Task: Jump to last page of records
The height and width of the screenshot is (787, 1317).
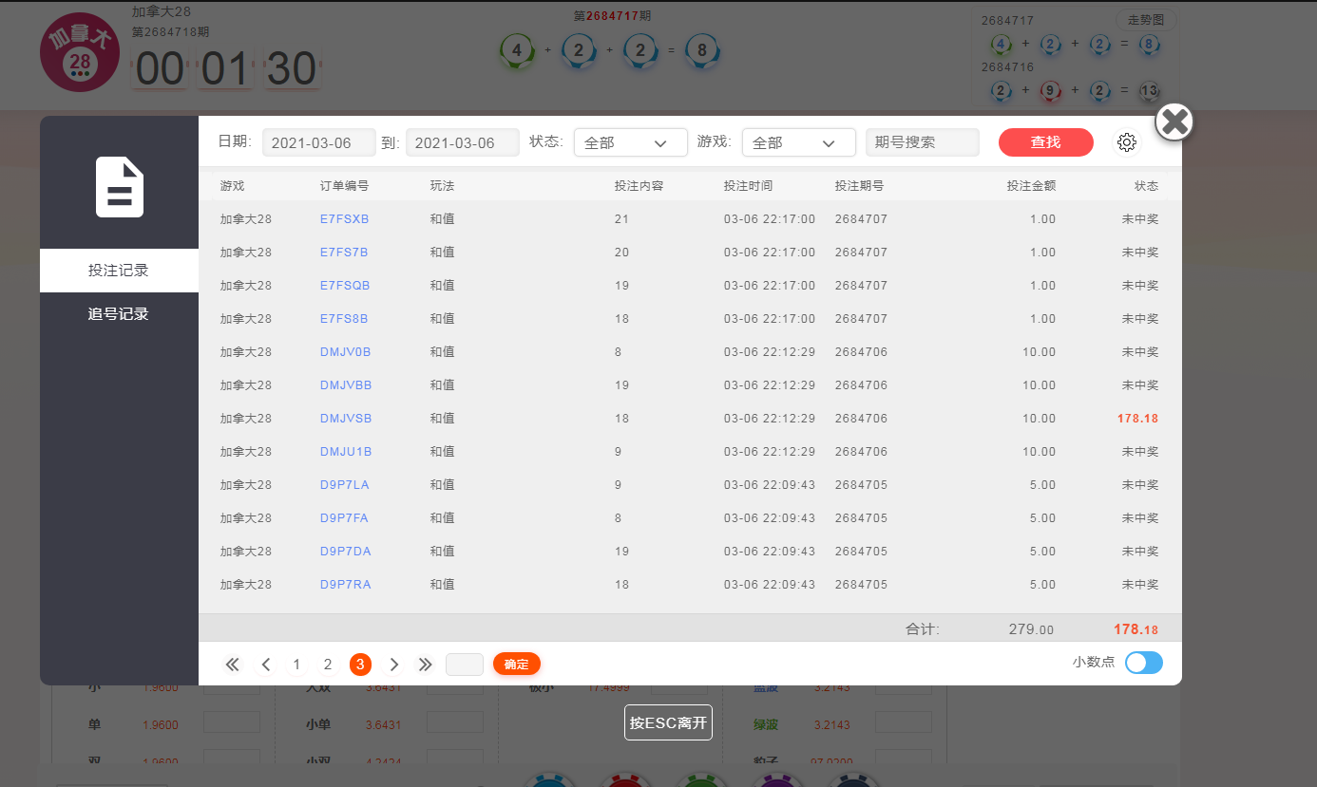Action: pyautogui.click(x=426, y=665)
